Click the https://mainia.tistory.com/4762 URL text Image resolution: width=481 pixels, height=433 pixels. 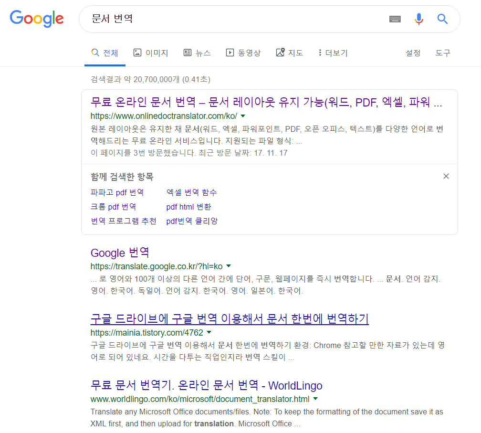point(146,333)
